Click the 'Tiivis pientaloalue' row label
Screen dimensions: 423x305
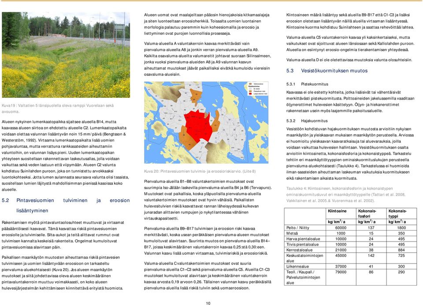(302, 245)
